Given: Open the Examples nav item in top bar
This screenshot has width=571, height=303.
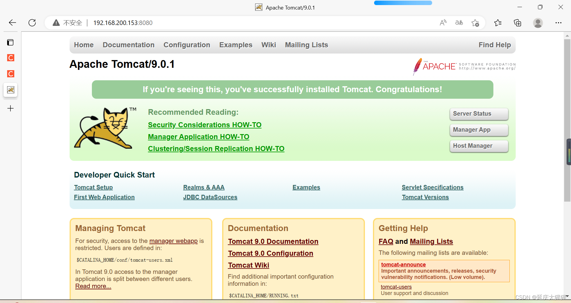Looking at the screenshot, I should coord(236,45).
